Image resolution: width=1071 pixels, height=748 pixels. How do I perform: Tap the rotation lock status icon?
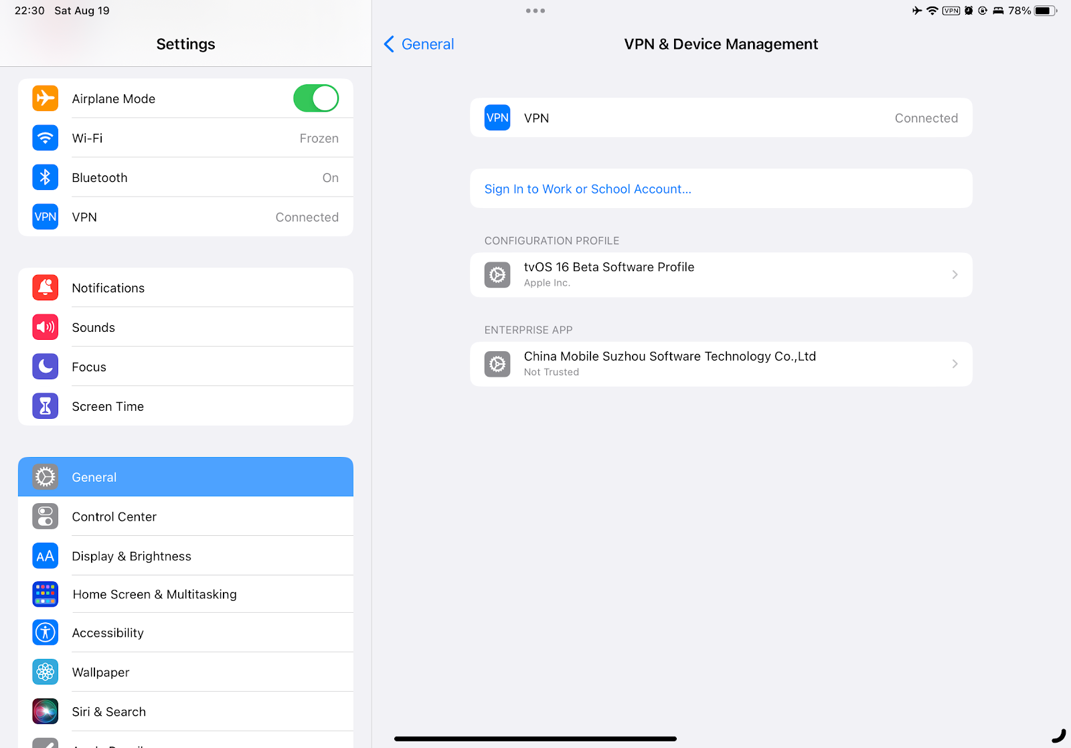click(983, 11)
